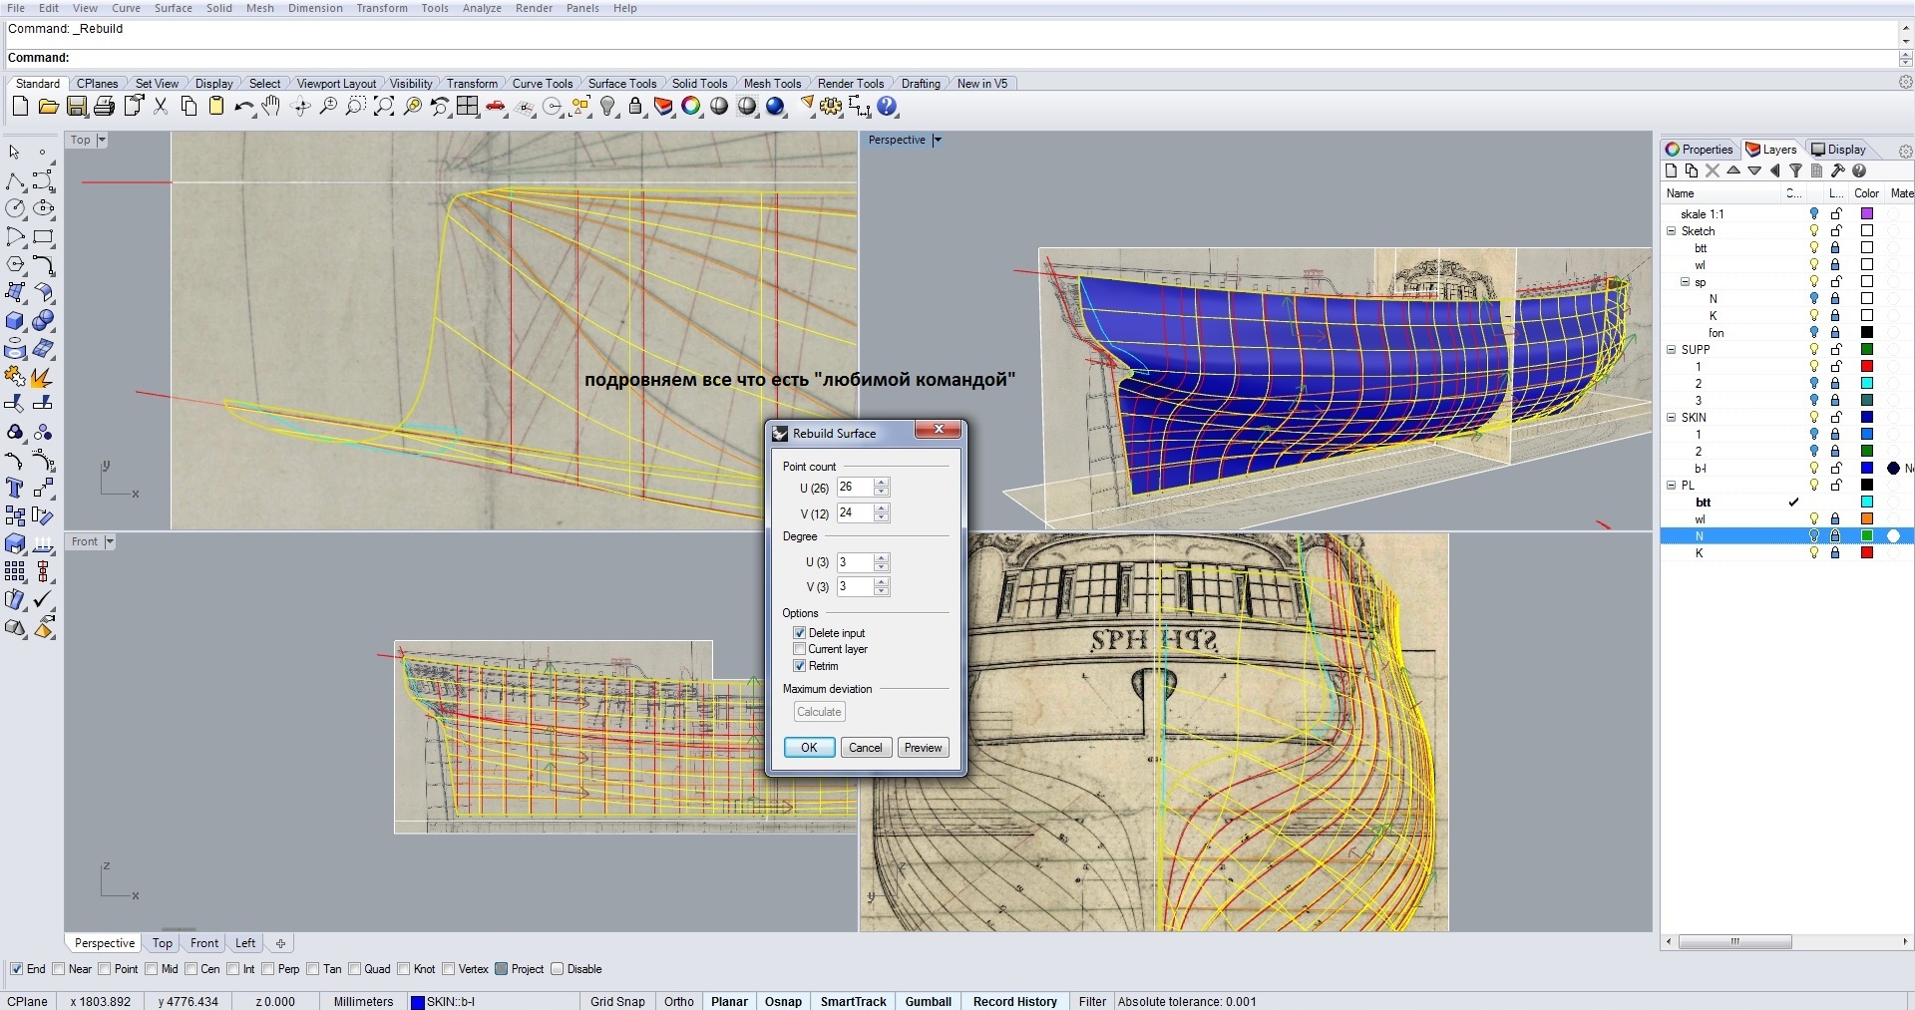Toggle visibility bulb of SUPP layer
The image size is (1915, 1010).
[x=1814, y=350]
